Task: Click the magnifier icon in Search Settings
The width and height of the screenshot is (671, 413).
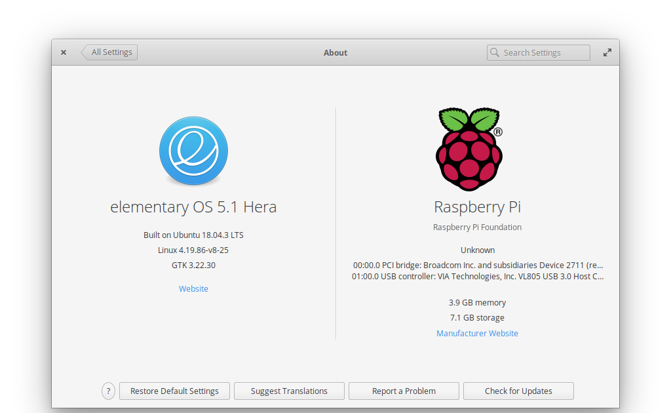Action: click(496, 52)
